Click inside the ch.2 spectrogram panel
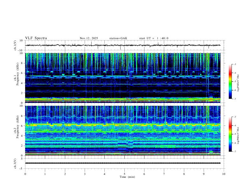The width and height of the screenshot is (252, 195). [x=122, y=131]
